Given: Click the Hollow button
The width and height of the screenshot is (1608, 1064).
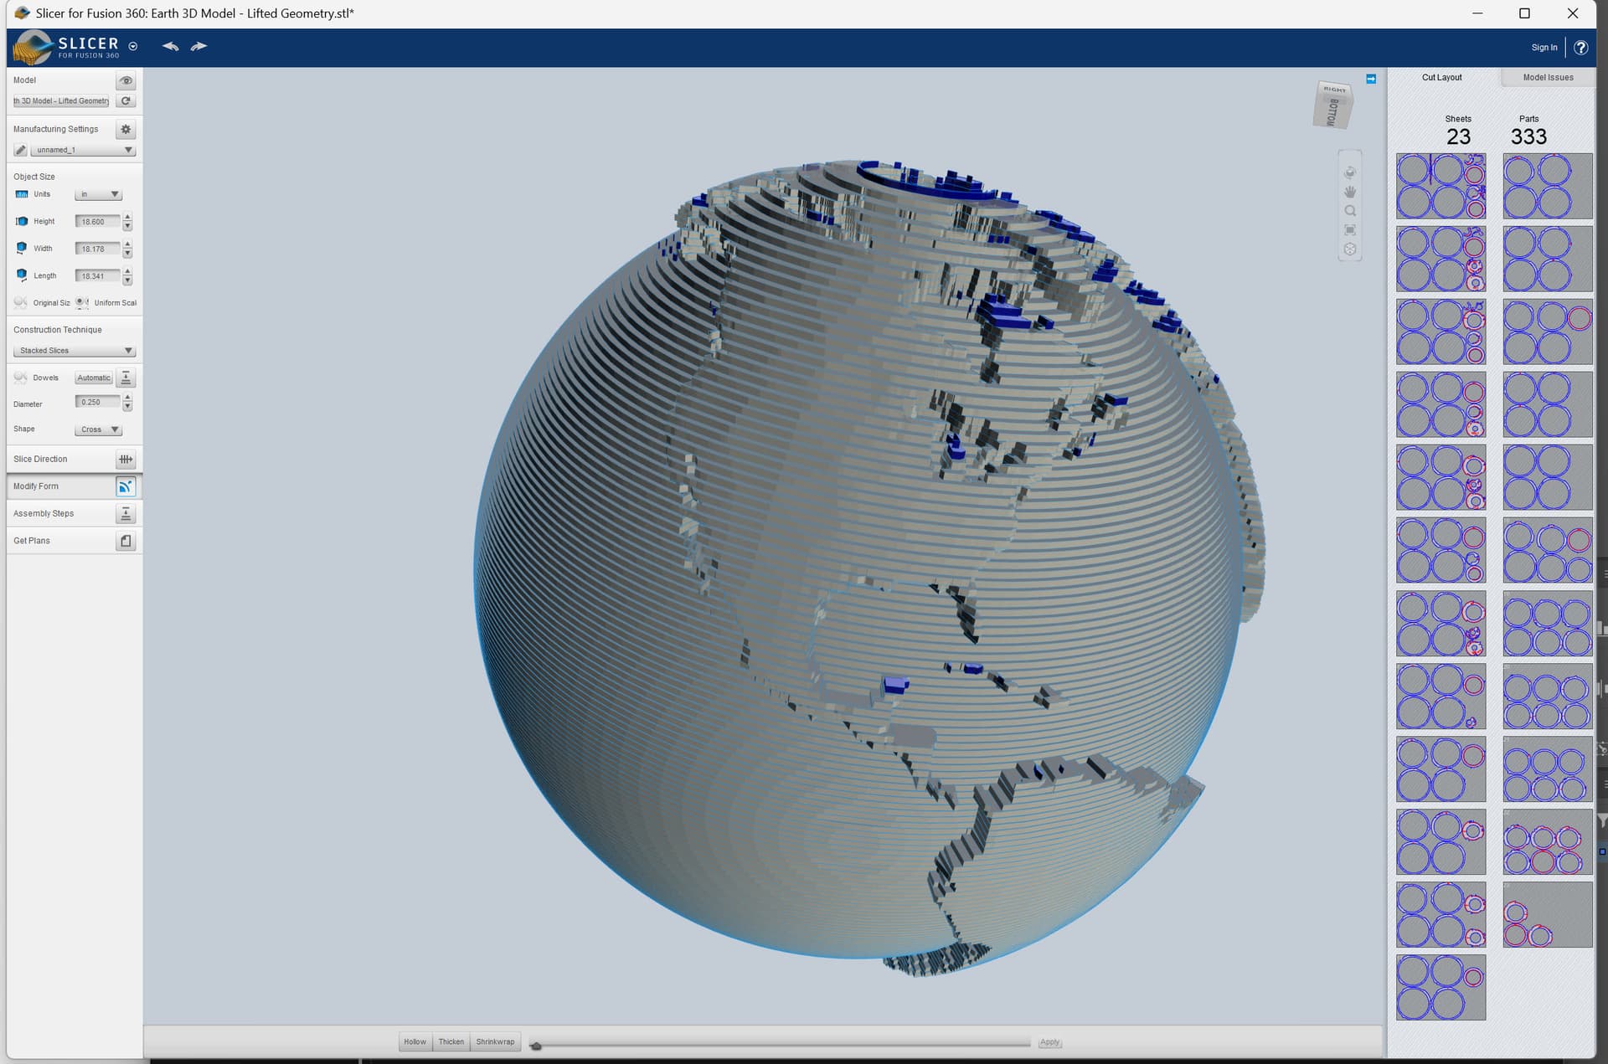Looking at the screenshot, I should click(x=415, y=1041).
